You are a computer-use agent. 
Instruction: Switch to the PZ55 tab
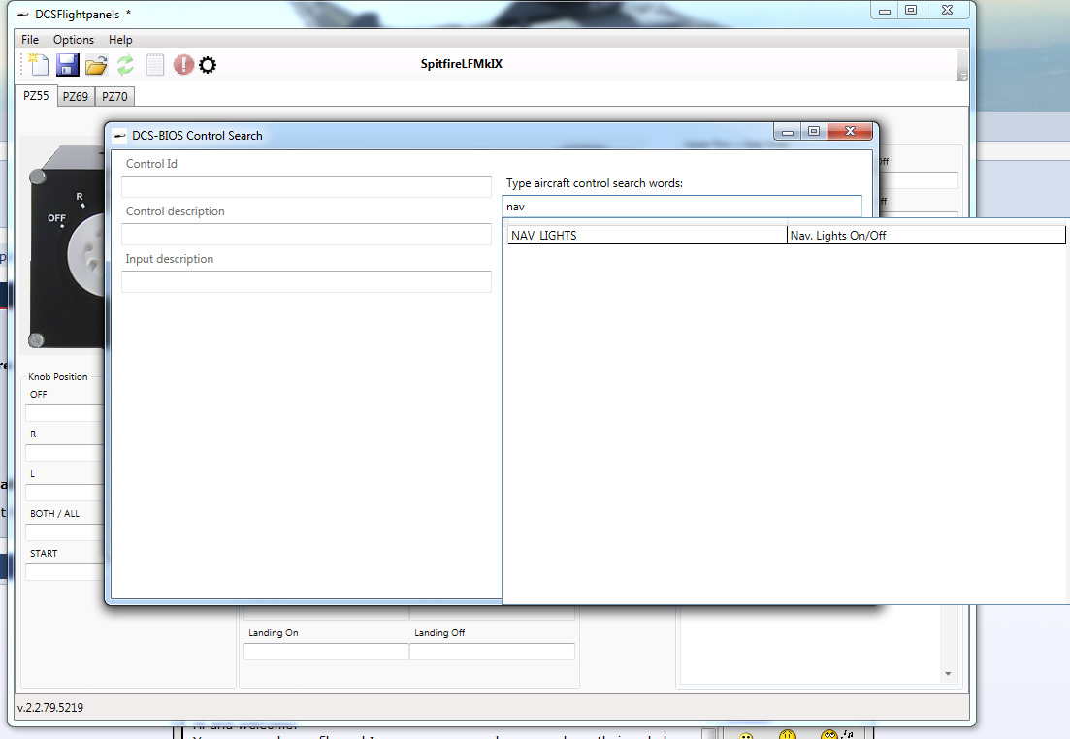coord(36,96)
